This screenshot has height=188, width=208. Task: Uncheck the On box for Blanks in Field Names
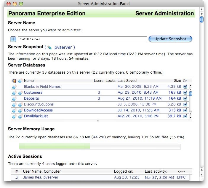(185, 87)
